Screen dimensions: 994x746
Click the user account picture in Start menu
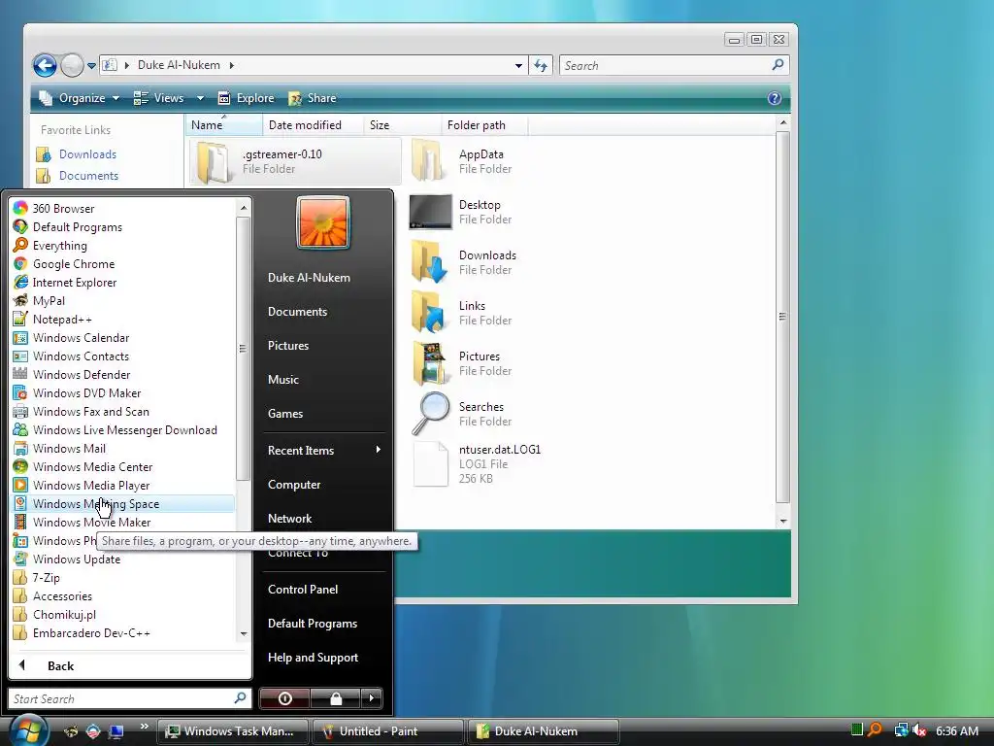click(322, 222)
